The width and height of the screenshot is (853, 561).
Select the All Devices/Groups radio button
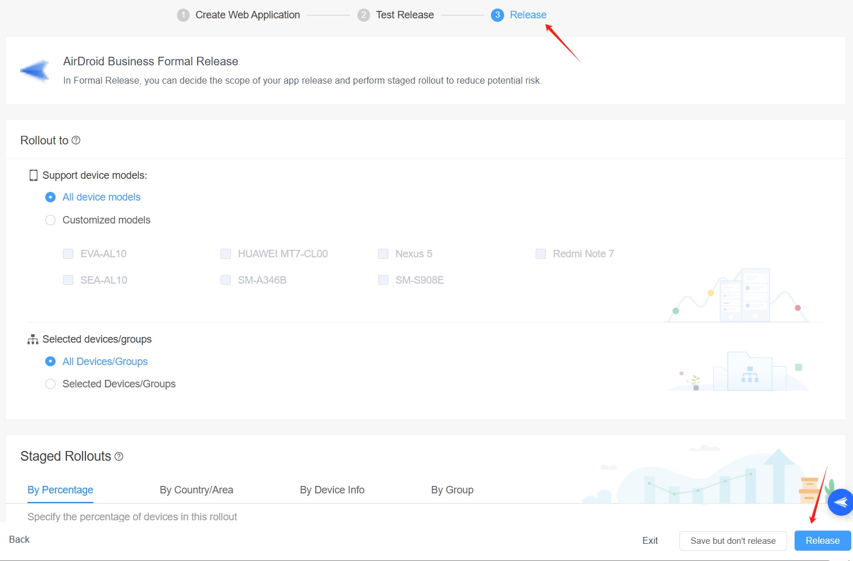pos(50,362)
